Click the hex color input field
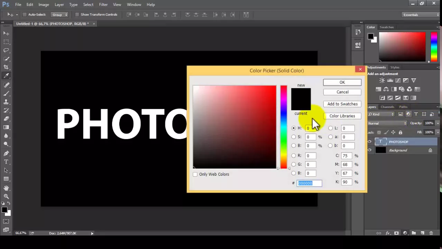Viewport: 442px width, 249px height. 309,183
